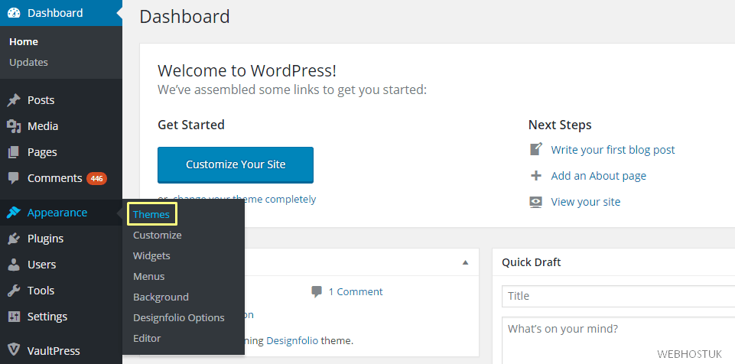Click the View your site link
The image size is (735, 364).
point(585,202)
